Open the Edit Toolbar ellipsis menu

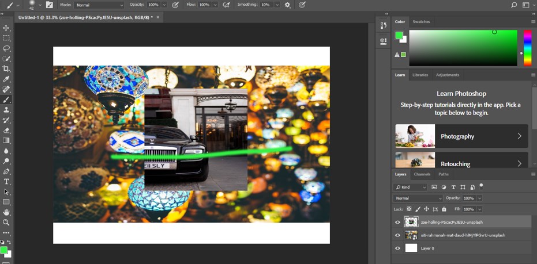(6, 232)
